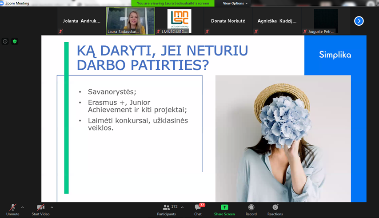Image resolution: width=379 pixels, height=218 pixels.
Task: Expand arrow next to Participants
Action: (x=182, y=207)
